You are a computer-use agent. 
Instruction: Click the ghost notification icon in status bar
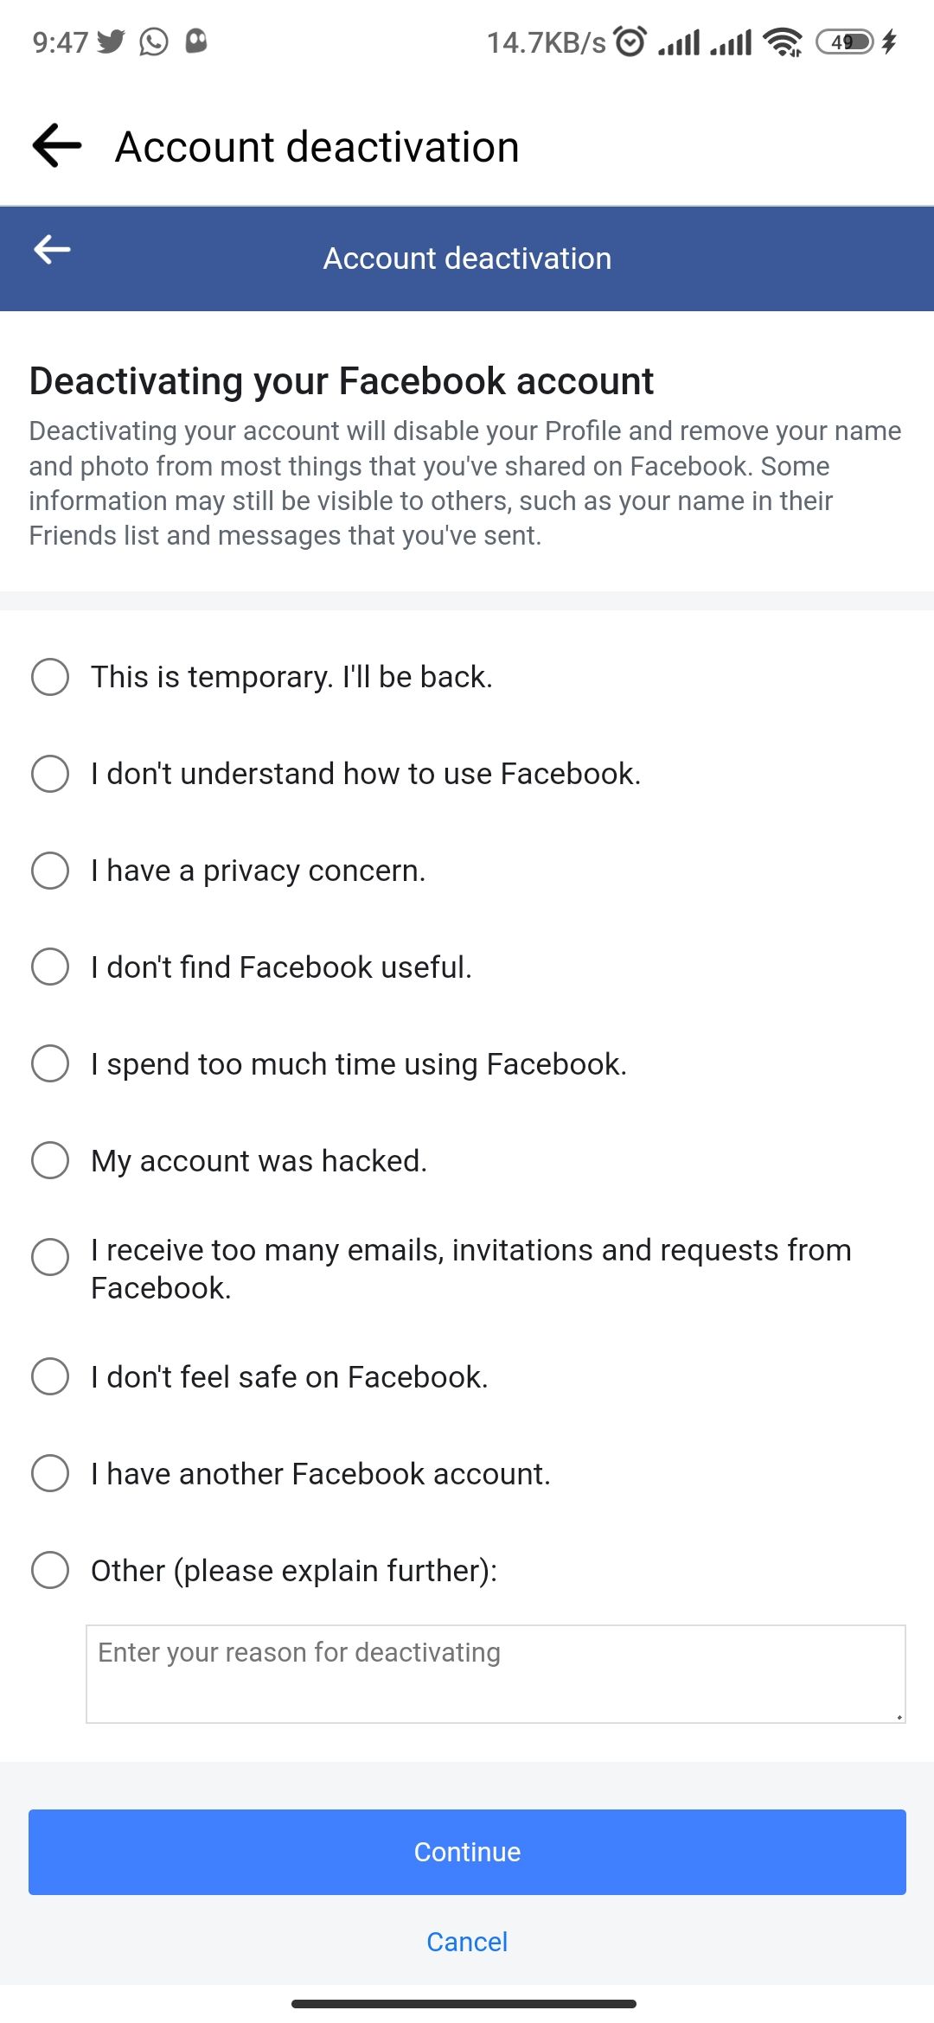click(197, 41)
